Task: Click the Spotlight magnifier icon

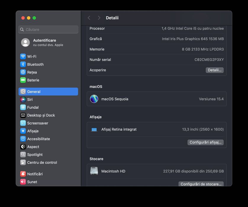Action: click(23, 155)
